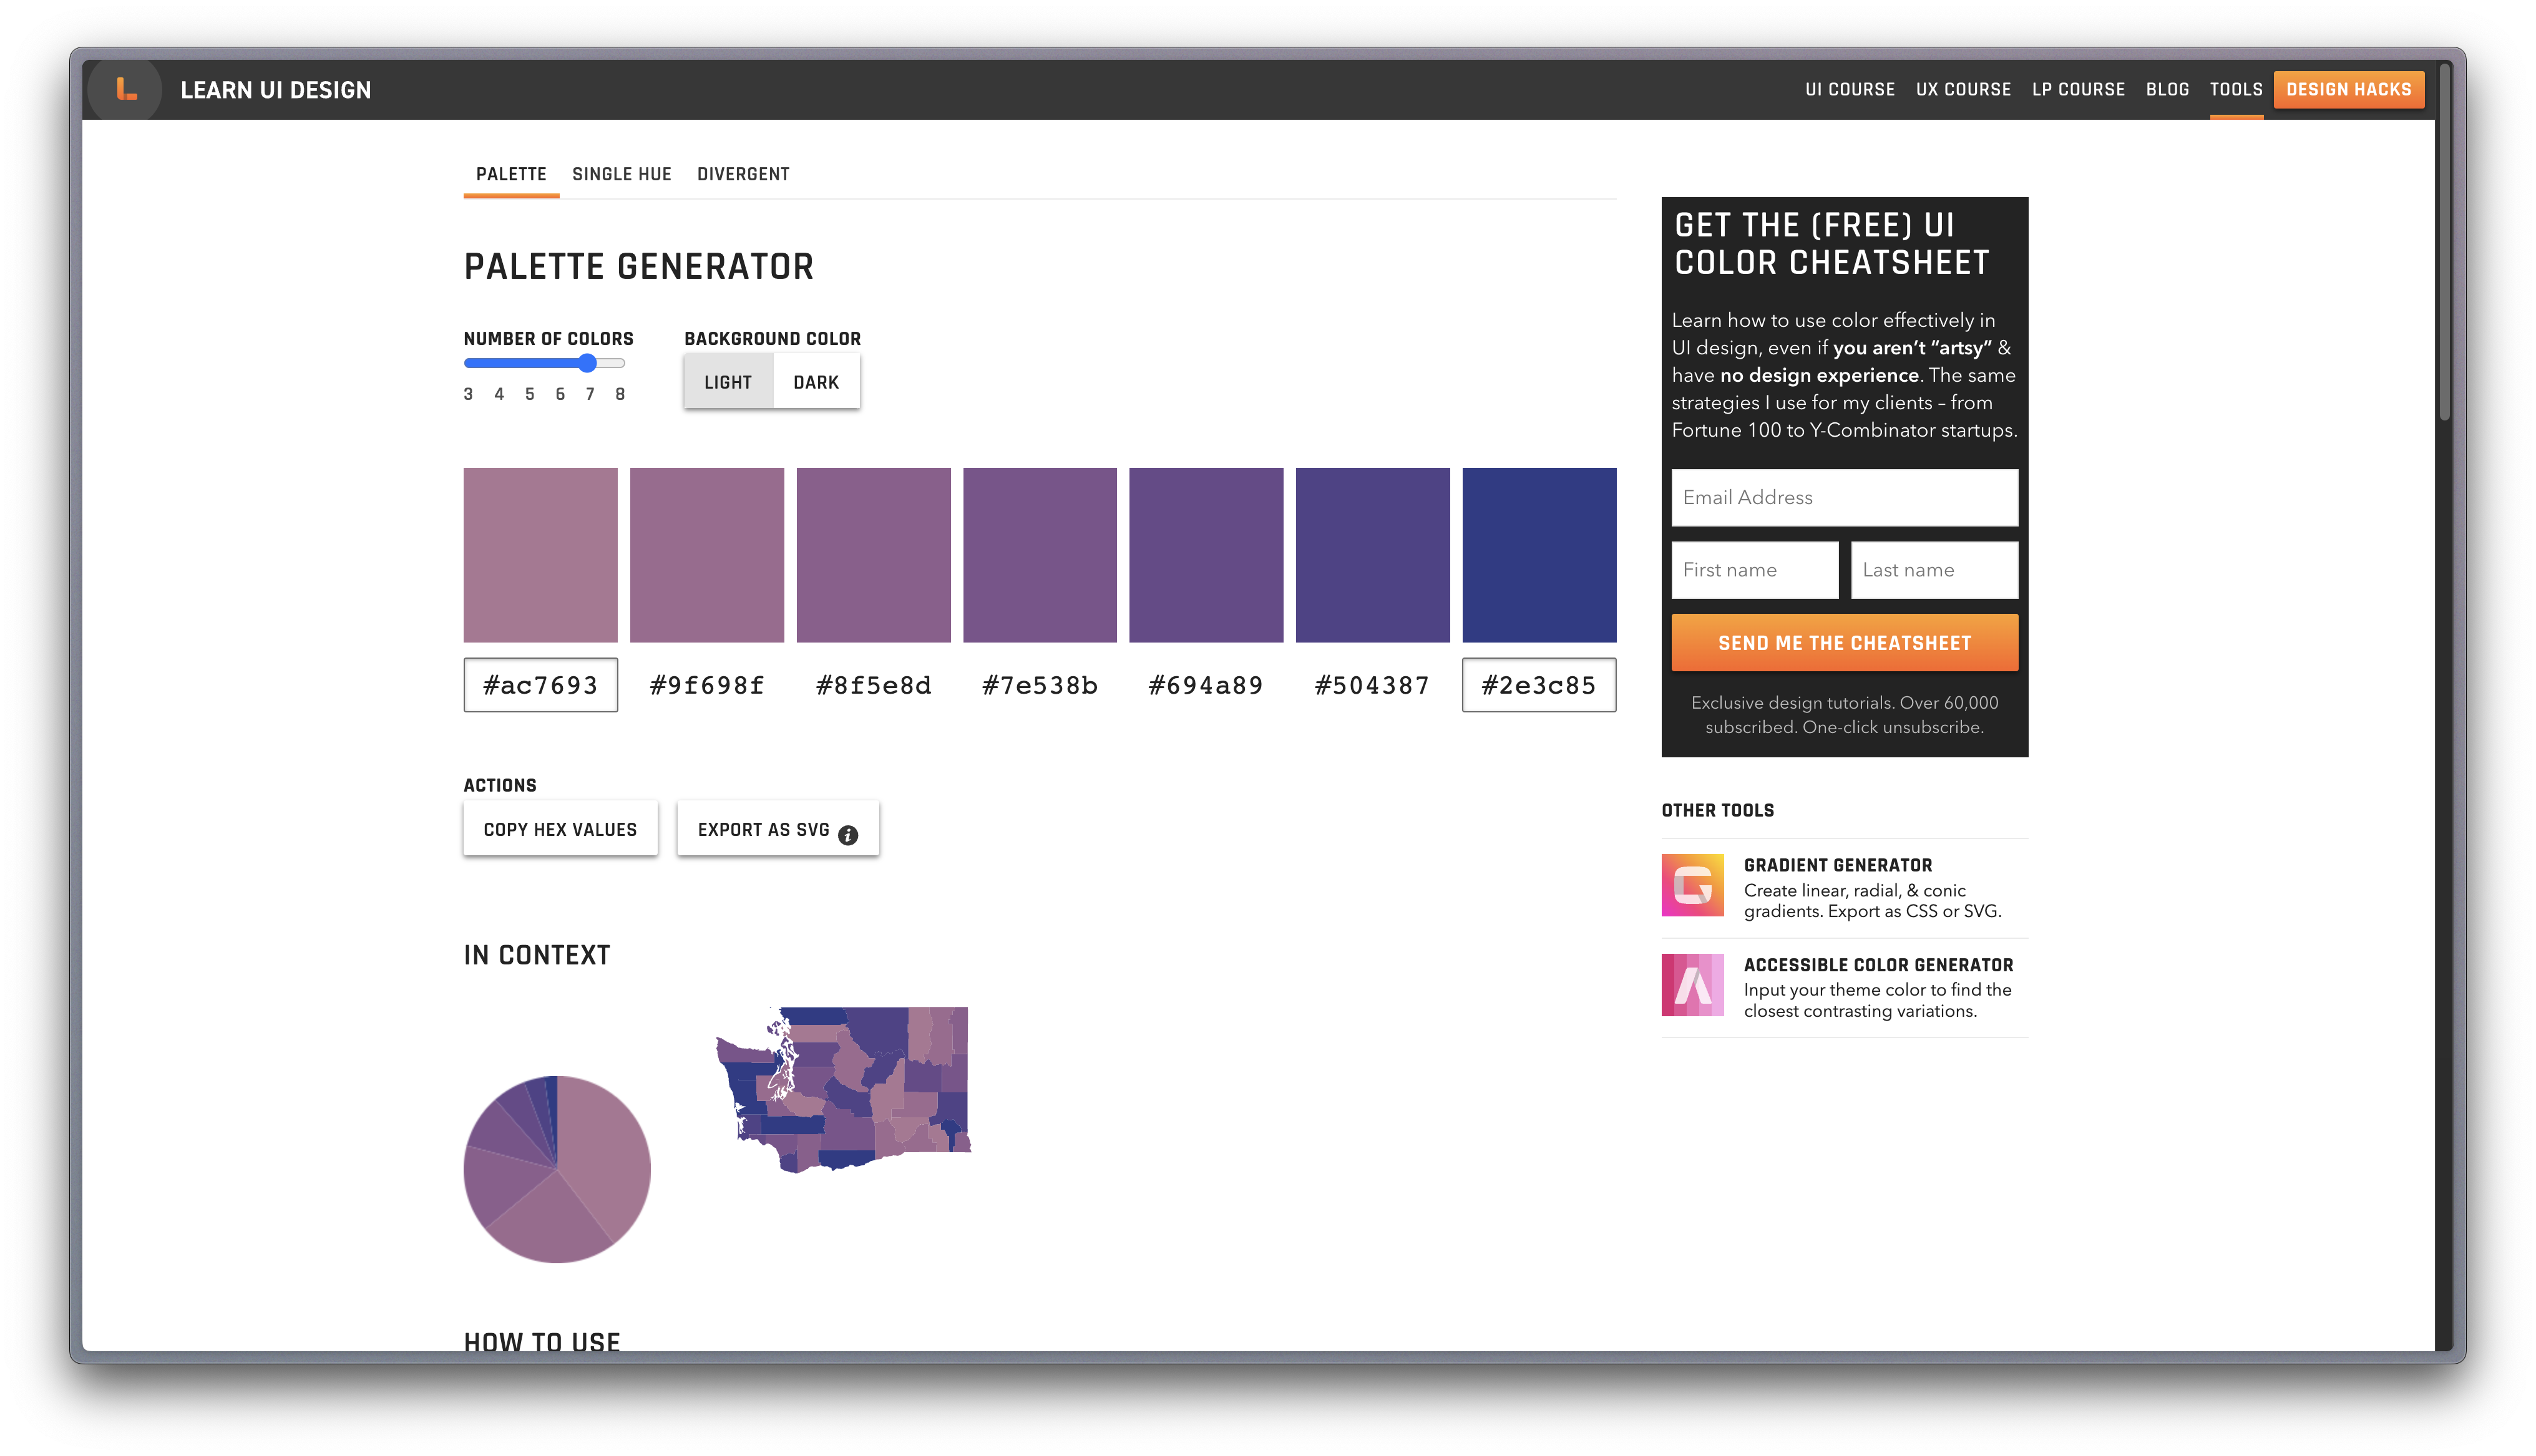2536x1456 pixels.
Task: Click the #7e538b purple color swatch
Action: tap(1039, 555)
